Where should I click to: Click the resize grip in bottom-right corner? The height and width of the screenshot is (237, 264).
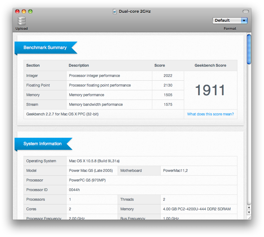(x=249, y=218)
